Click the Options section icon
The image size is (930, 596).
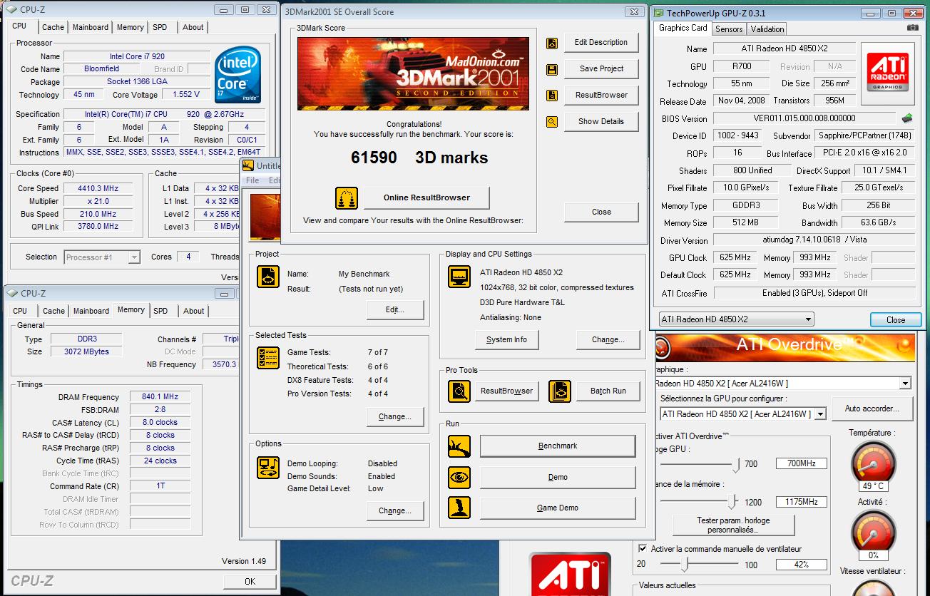[268, 468]
